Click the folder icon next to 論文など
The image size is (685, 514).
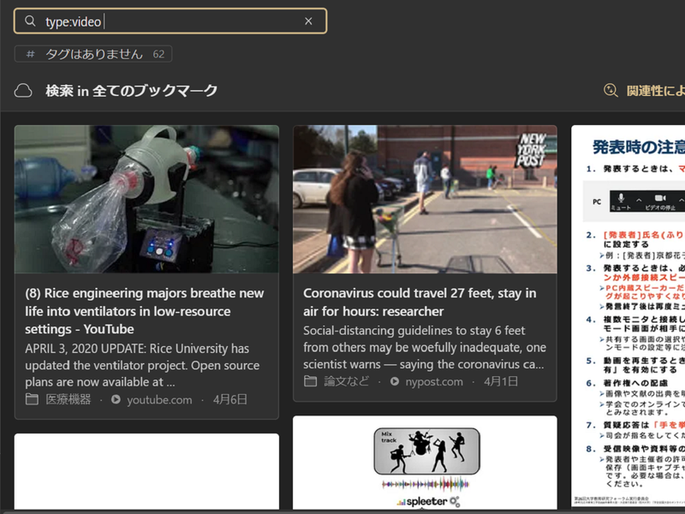pyautogui.click(x=311, y=381)
